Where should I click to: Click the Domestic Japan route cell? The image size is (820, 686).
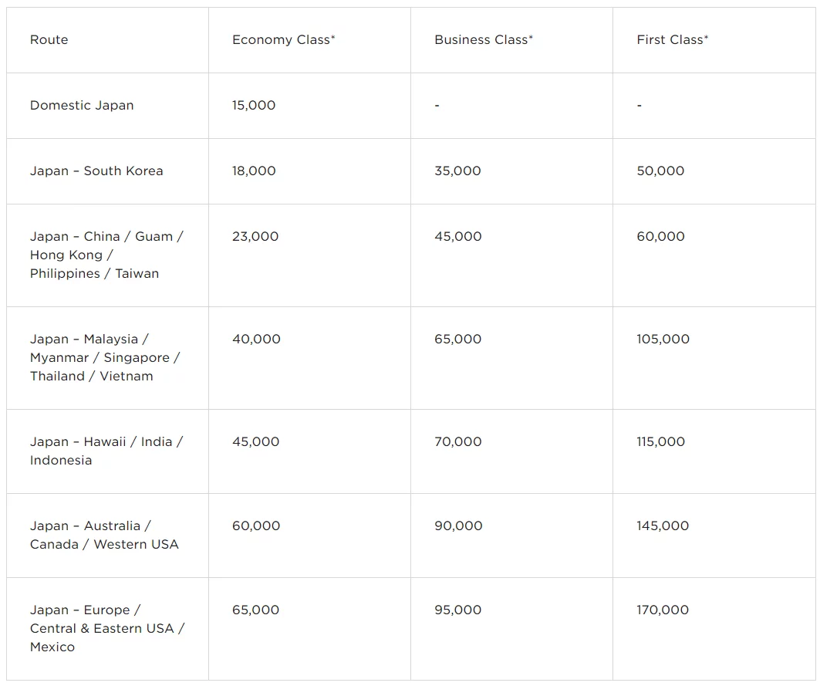[x=82, y=106]
